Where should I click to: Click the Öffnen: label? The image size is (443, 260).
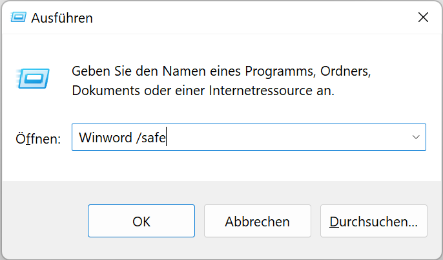pyautogui.click(x=38, y=138)
